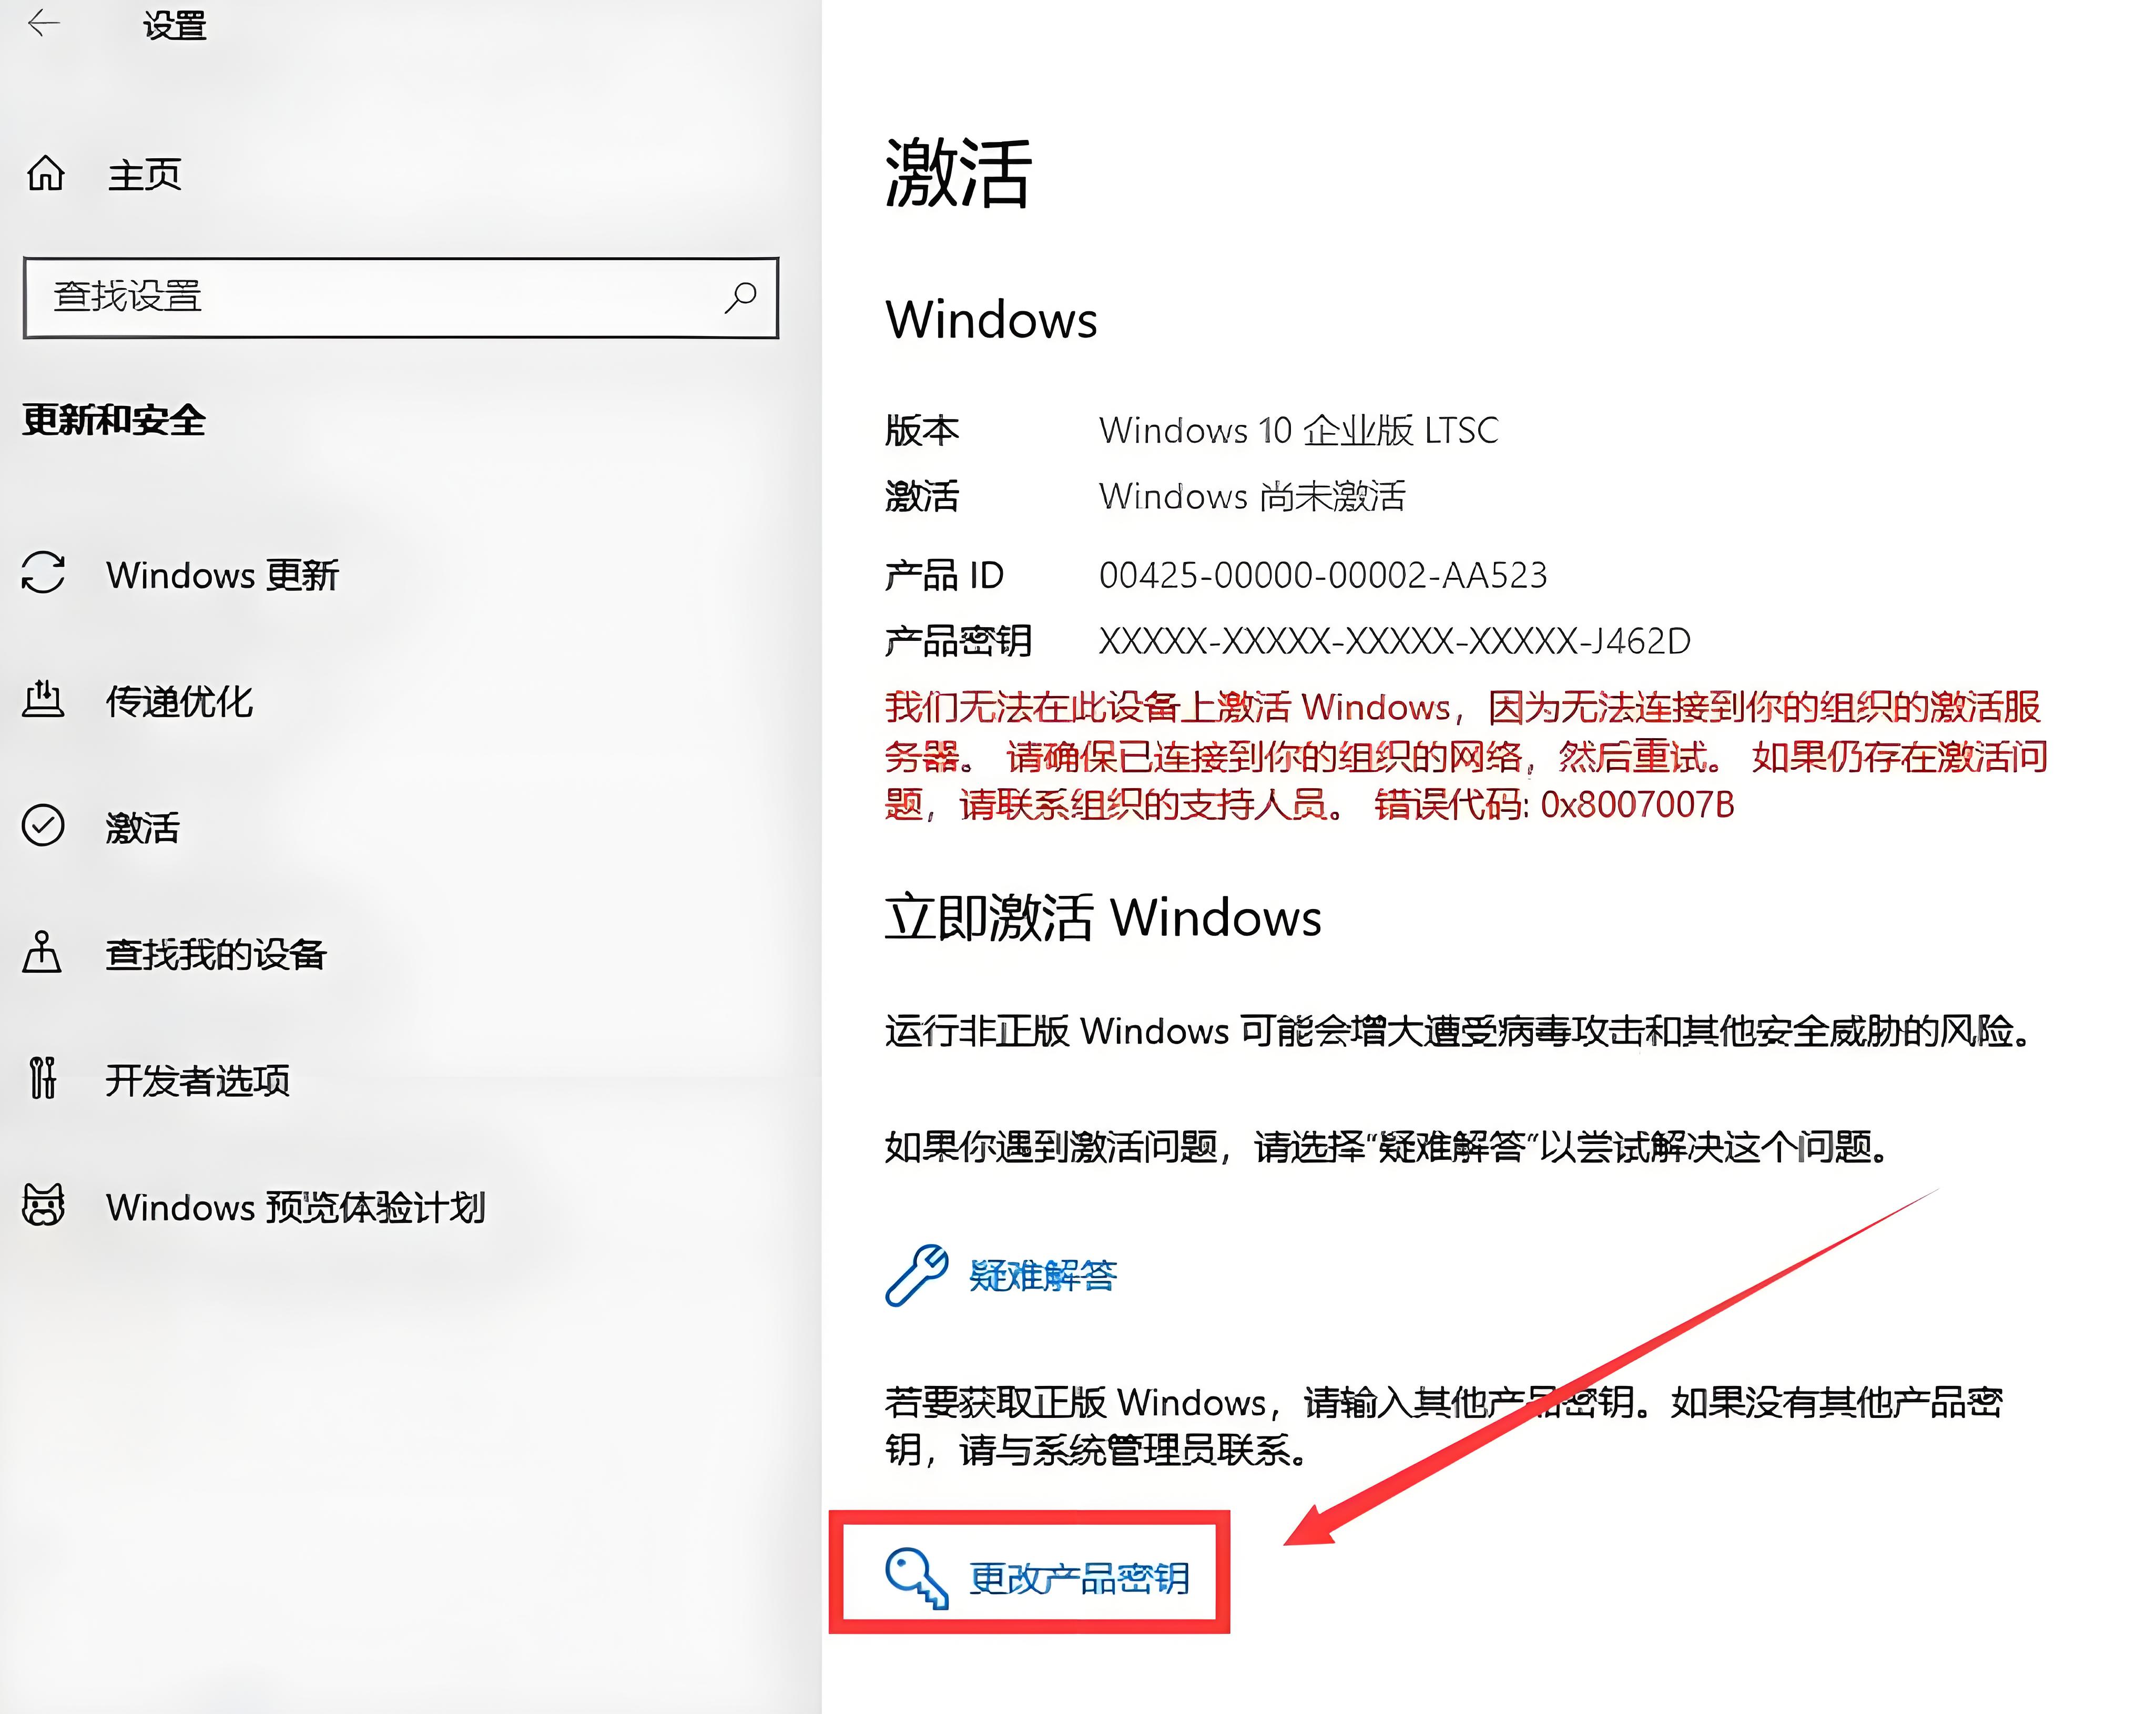
Task: Click the 开发者选项 tools icon
Action: click(42, 1078)
